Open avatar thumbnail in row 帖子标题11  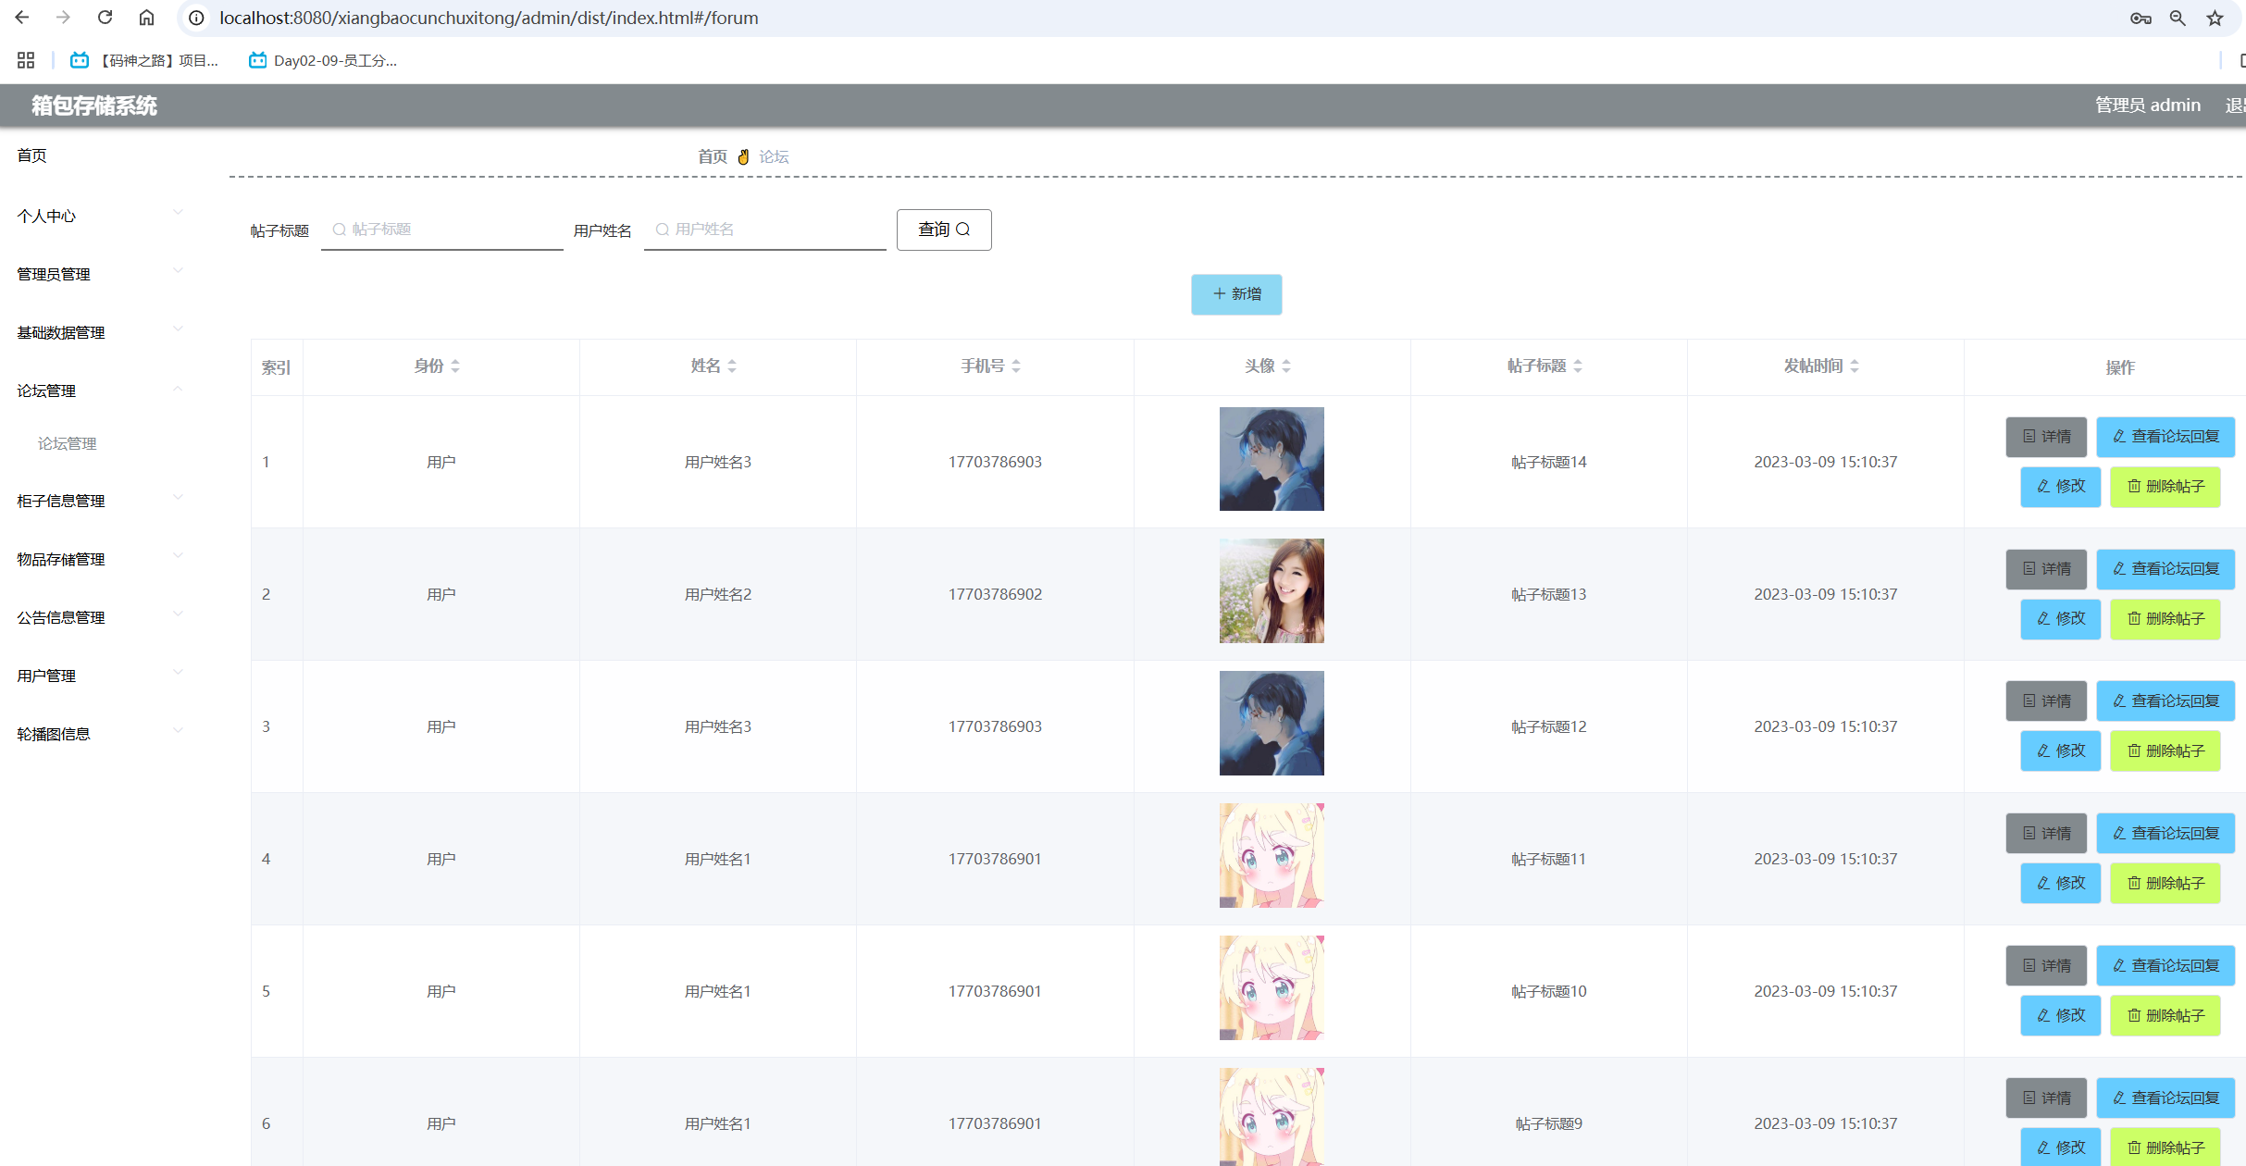click(1272, 856)
